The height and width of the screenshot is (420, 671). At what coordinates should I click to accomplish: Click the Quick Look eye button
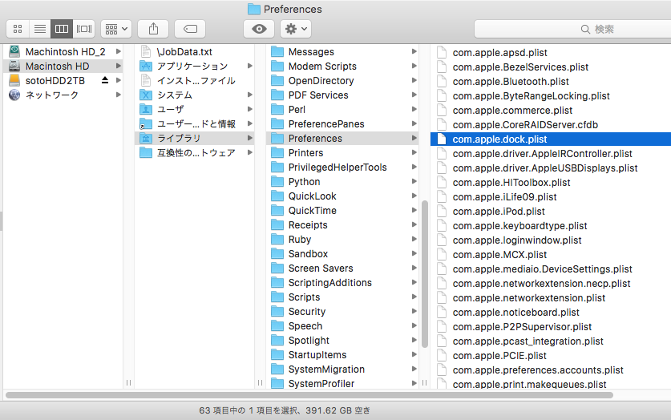(x=259, y=29)
